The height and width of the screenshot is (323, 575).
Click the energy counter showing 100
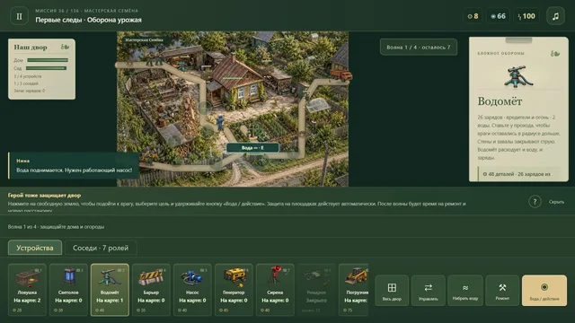coord(526,16)
